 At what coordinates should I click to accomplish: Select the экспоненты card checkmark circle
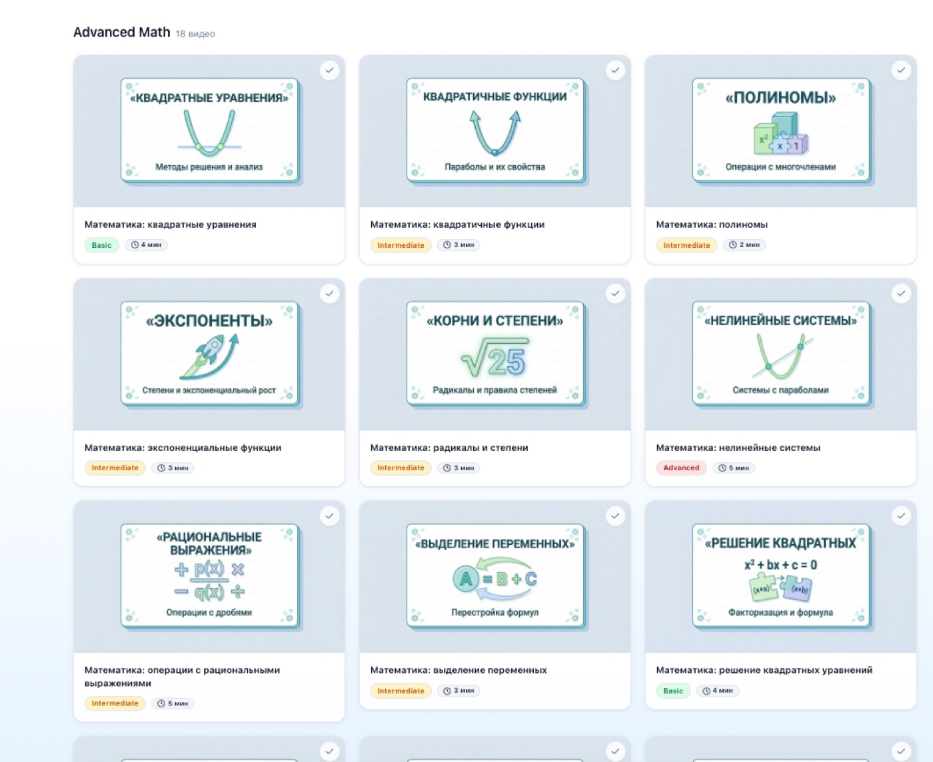click(x=329, y=294)
